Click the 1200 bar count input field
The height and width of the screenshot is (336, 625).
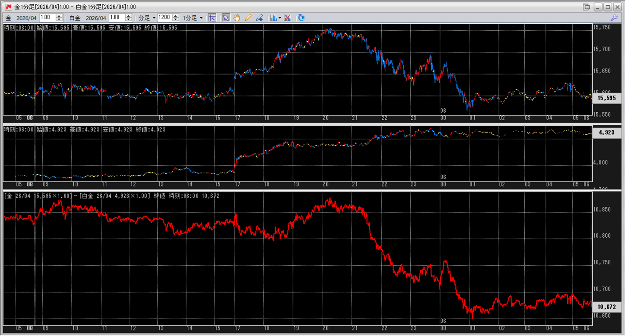pos(165,18)
